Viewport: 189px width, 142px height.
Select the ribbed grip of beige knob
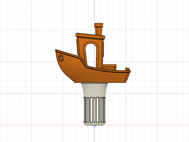[x=94, y=110]
